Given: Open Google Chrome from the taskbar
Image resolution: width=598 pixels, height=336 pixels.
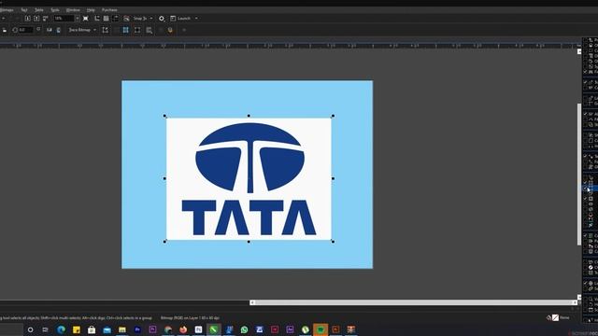Looking at the screenshot, I should (168, 329).
